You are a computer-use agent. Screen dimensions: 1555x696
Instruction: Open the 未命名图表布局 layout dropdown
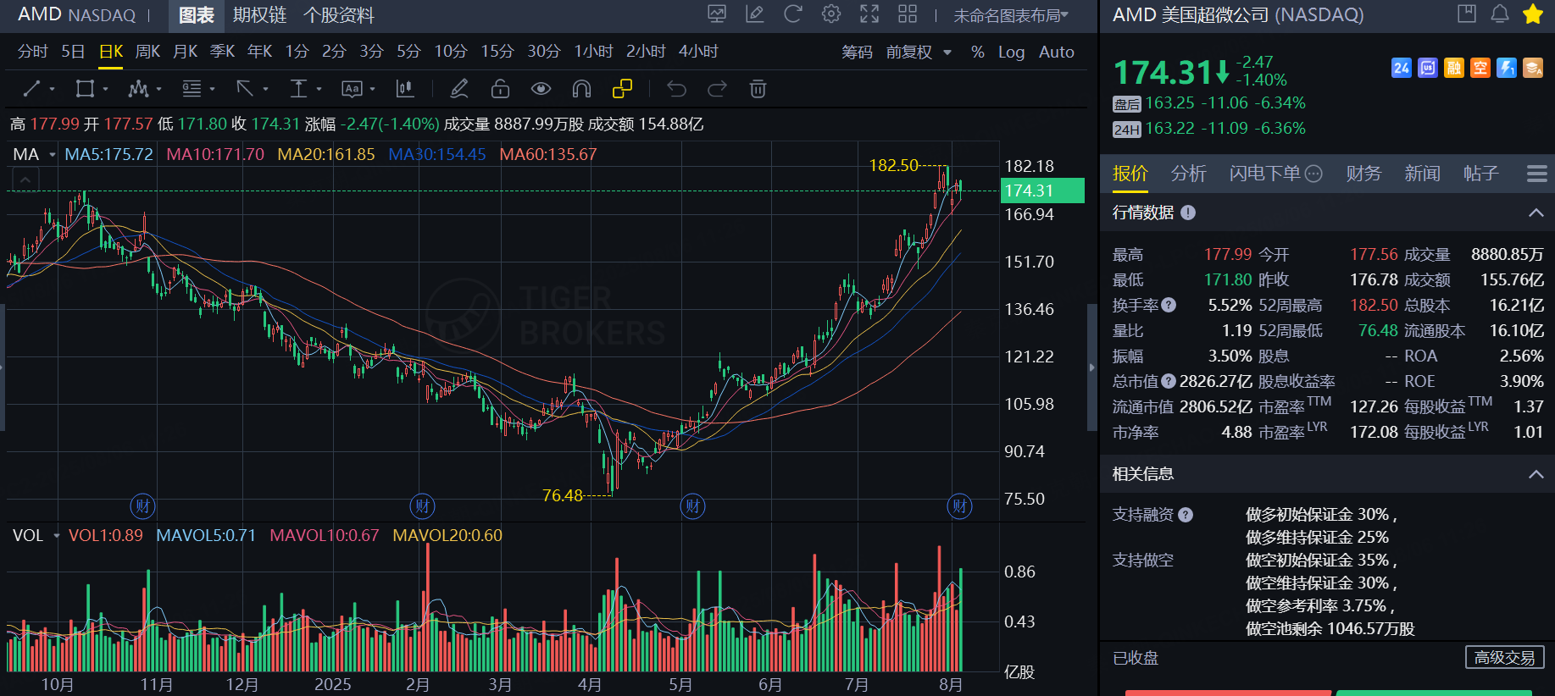[1011, 15]
